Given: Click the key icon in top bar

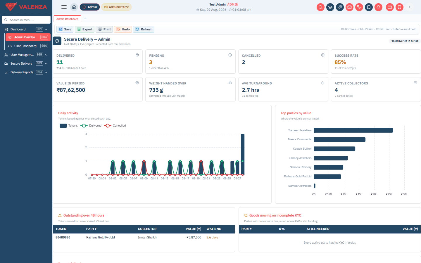Looking at the screenshot, I should tap(340, 7).
